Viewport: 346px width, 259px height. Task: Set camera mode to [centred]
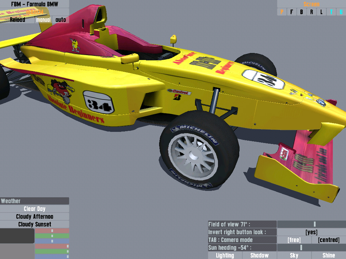[x=329, y=240]
